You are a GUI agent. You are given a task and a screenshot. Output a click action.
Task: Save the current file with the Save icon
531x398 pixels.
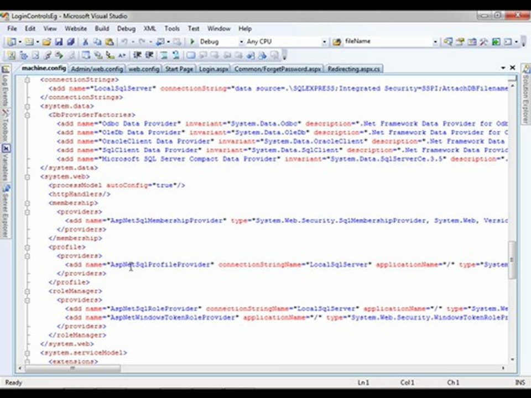tap(59, 41)
